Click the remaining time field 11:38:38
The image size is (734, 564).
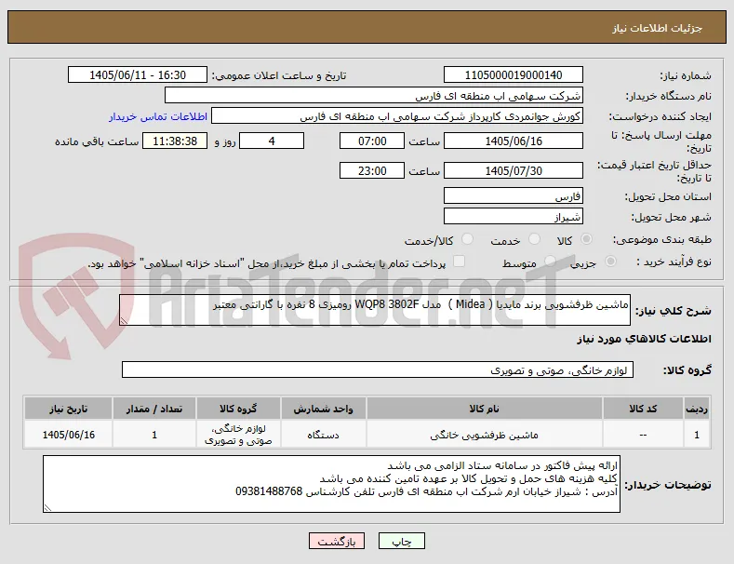coord(175,141)
